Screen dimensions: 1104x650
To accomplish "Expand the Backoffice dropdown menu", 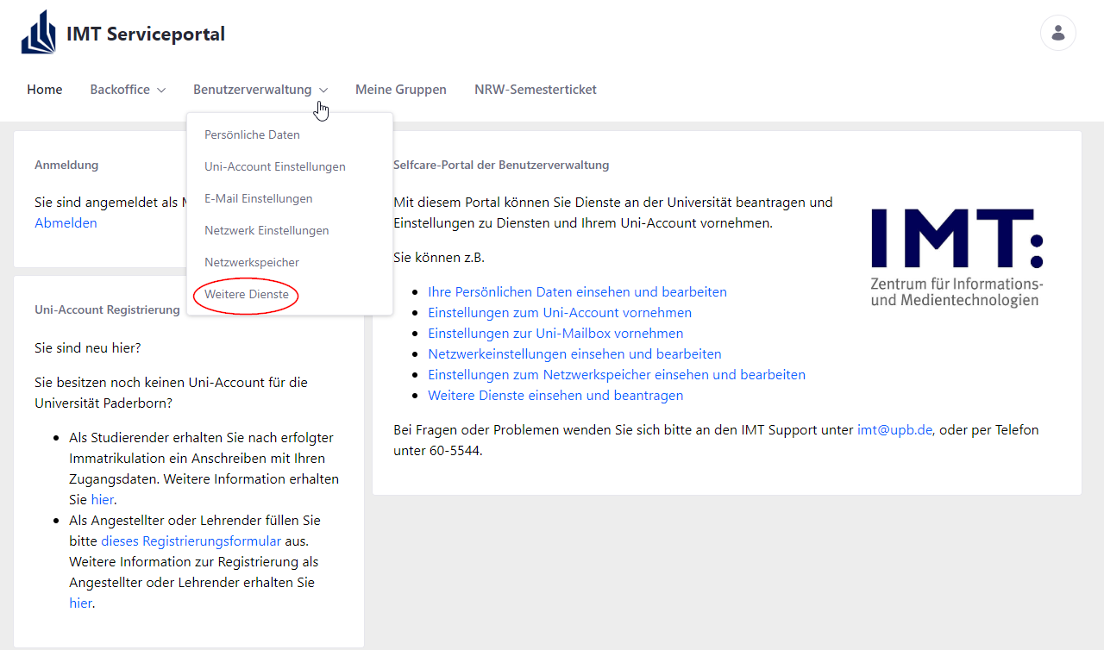I will pos(128,90).
